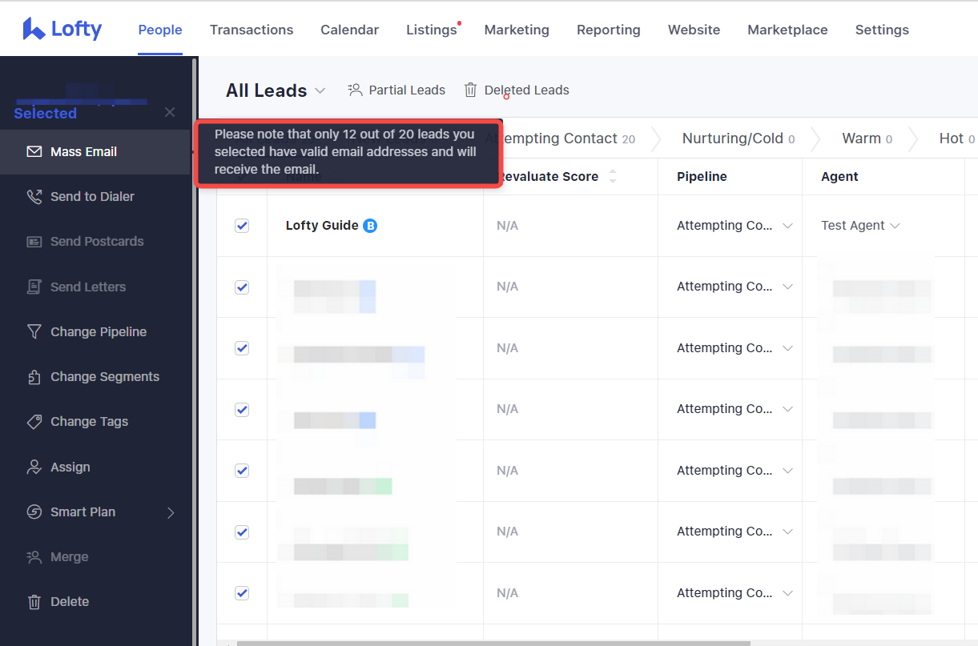Click the Assign action
Viewport: 978px width, 646px height.
95,467
